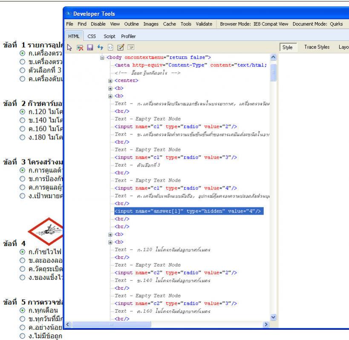Open the File menu
The height and width of the screenshot is (340, 349).
(69, 24)
